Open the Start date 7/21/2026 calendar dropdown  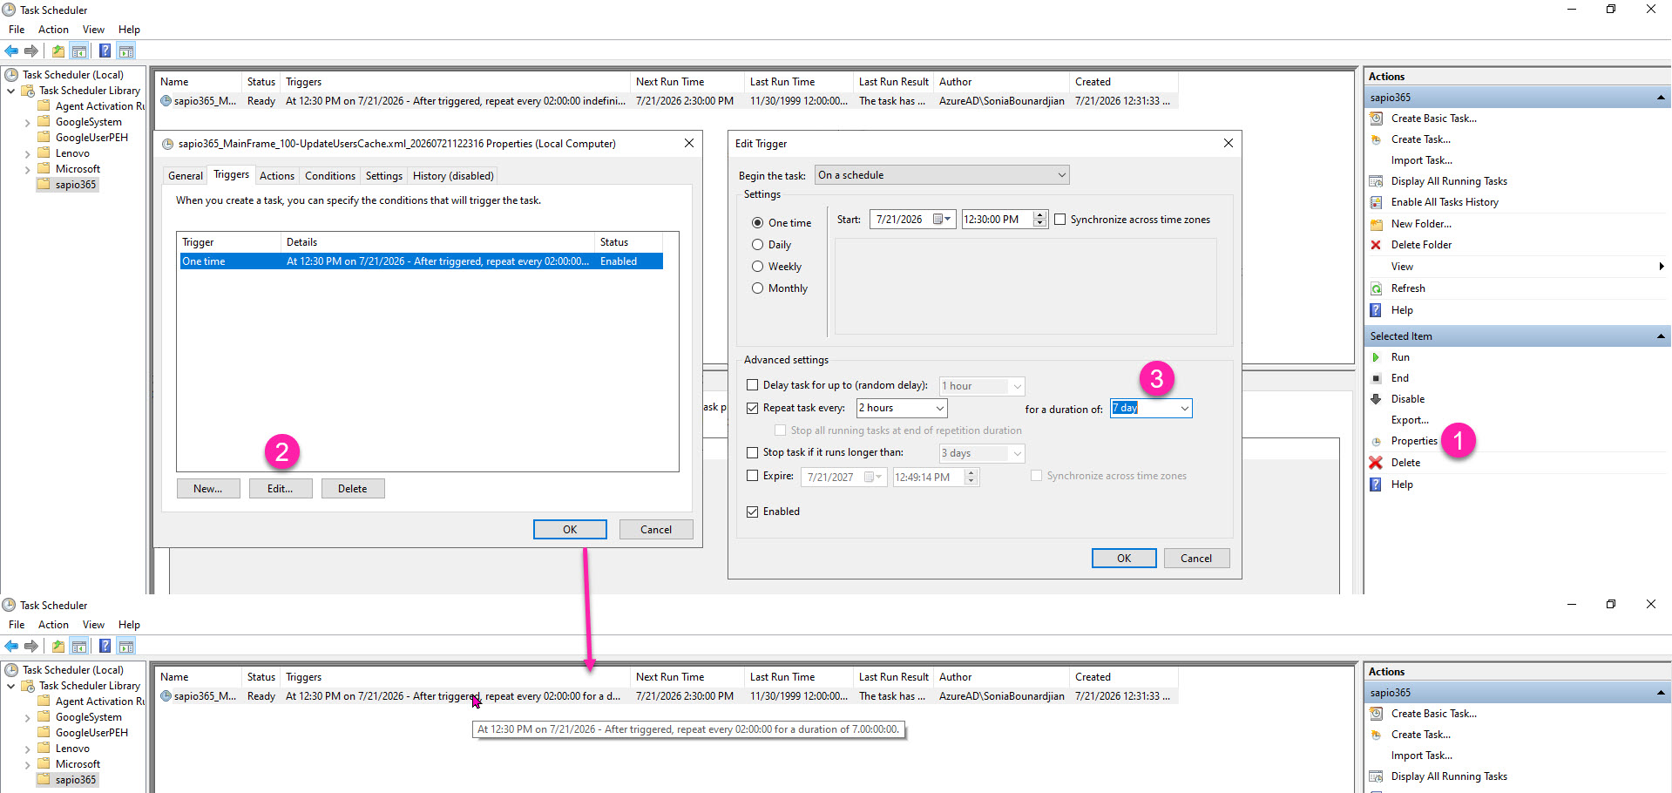[943, 220]
